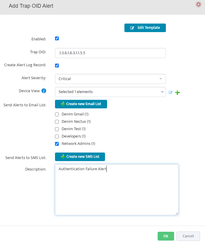
Task: Check the Developers email list
Action: pyautogui.click(x=57, y=136)
